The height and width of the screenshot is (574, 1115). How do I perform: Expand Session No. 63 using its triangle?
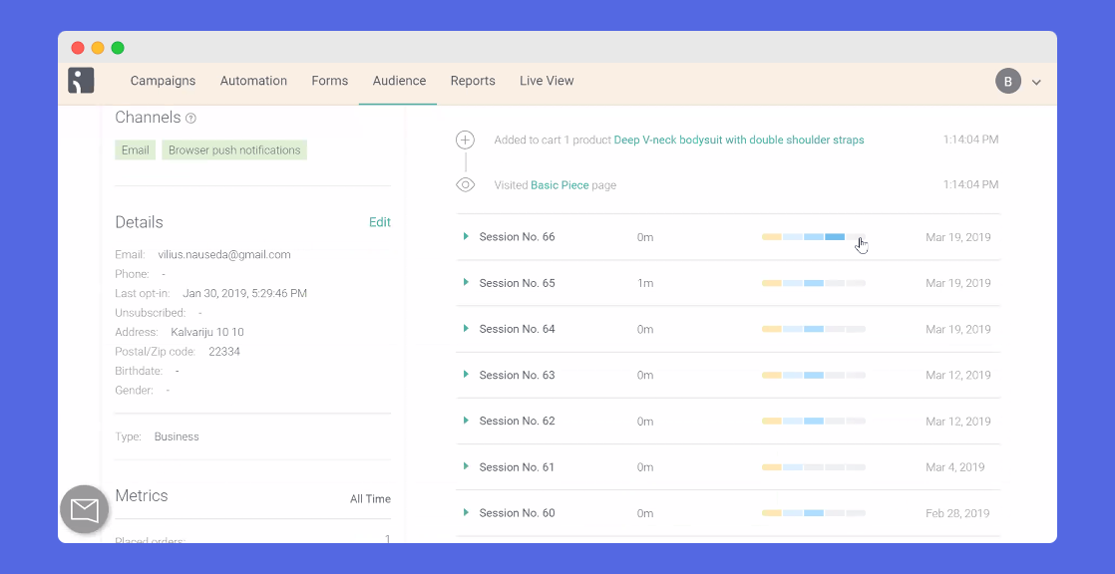coord(466,375)
